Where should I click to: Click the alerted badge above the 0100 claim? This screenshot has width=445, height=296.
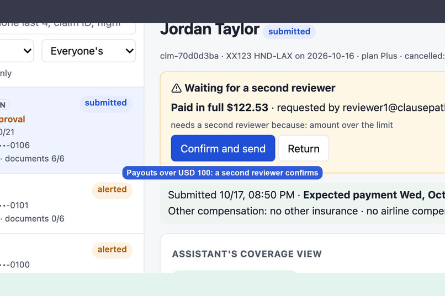(x=112, y=249)
